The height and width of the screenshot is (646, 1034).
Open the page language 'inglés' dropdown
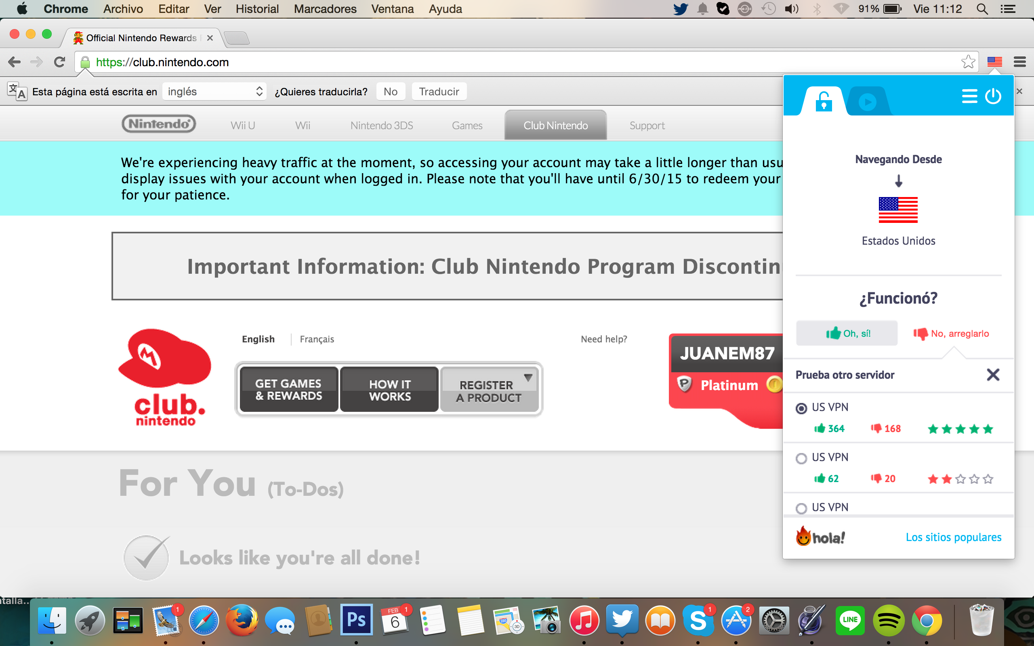214,91
